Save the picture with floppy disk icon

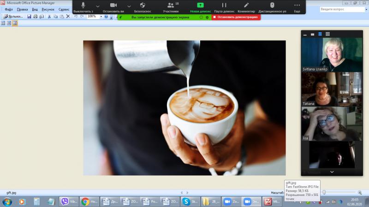point(29,17)
